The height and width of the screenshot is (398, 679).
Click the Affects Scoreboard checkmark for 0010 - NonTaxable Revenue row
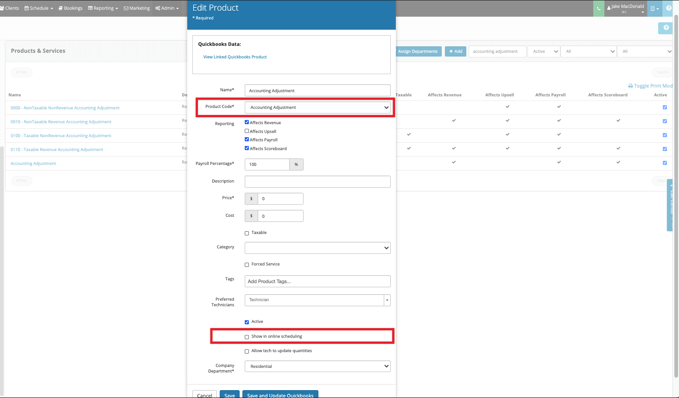618,120
